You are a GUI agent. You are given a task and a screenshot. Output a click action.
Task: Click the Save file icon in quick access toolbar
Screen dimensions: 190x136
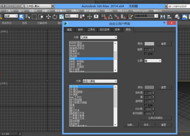pos(3,6)
